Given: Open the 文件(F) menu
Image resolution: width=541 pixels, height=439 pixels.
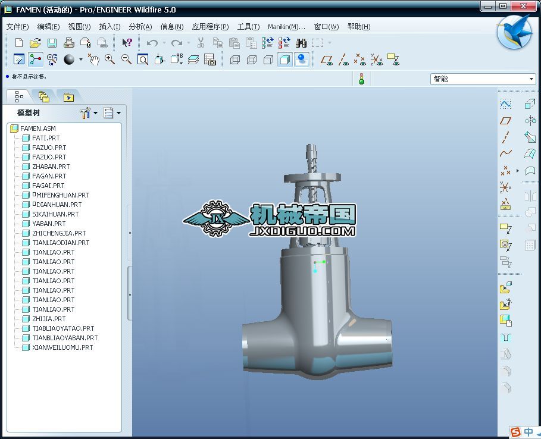Looking at the screenshot, I should [x=17, y=27].
